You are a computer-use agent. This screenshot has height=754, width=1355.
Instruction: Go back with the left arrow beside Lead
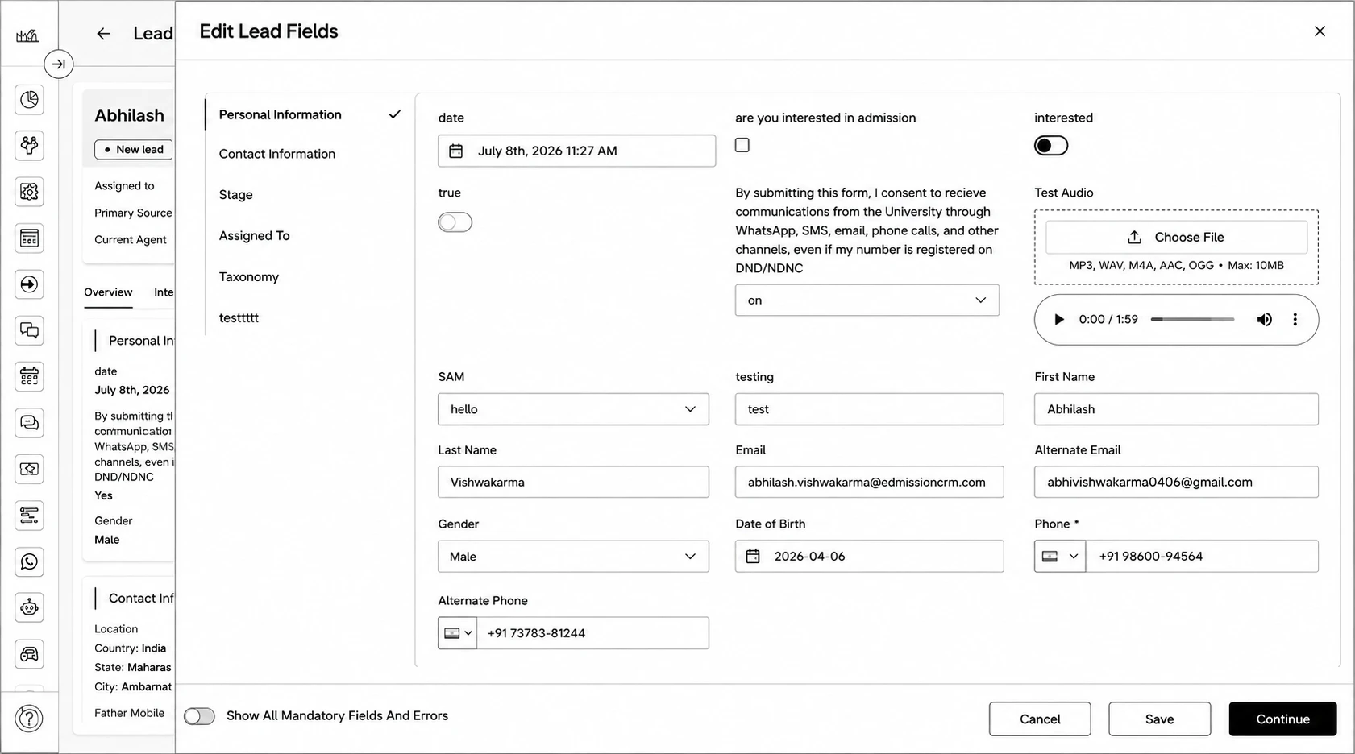coord(103,34)
